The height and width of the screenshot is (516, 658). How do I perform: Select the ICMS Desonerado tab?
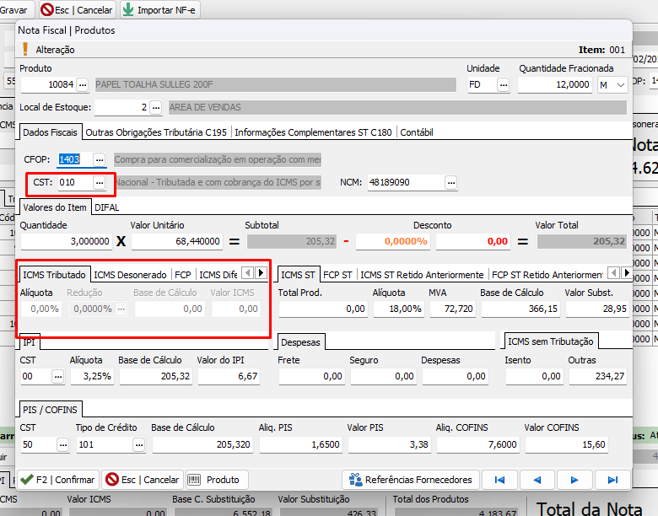[129, 274]
